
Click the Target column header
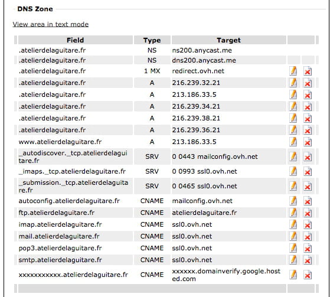tap(229, 40)
